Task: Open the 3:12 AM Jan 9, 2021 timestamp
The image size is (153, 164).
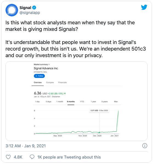Action: point(25,146)
